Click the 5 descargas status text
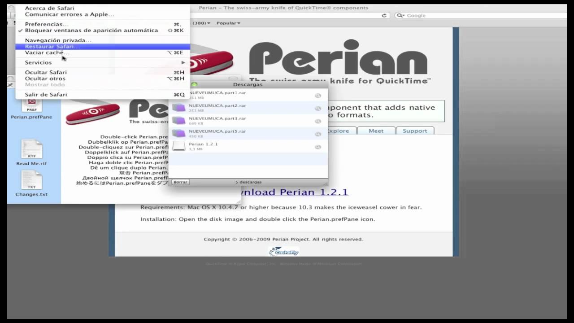The width and height of the screenshot is (574, 323). (x=248, y=182)
